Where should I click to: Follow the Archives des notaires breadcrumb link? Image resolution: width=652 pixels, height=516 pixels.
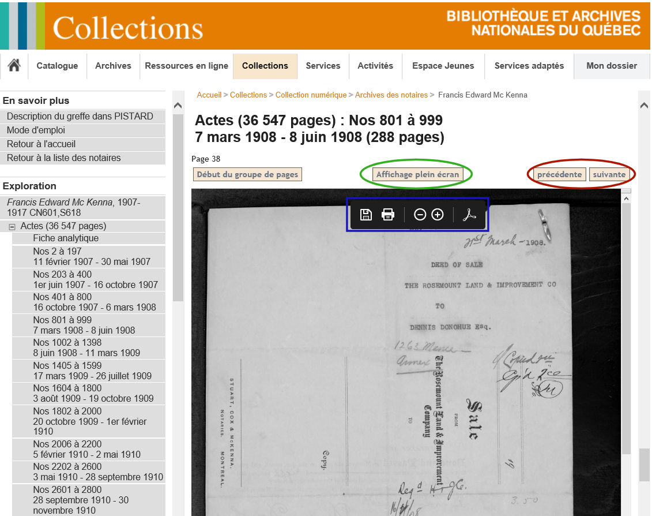click(391, 95)
